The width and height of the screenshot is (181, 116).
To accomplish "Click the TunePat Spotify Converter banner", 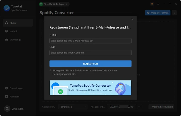I will [90, 88].
